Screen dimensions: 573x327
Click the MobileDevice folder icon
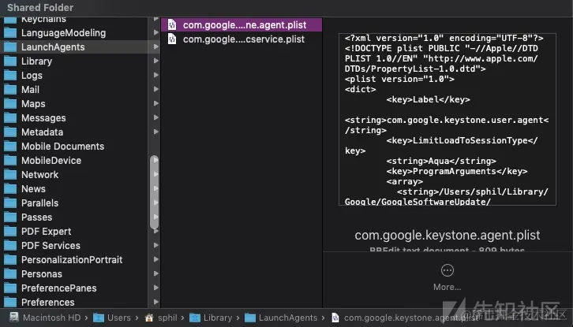(x=10, y=161)
